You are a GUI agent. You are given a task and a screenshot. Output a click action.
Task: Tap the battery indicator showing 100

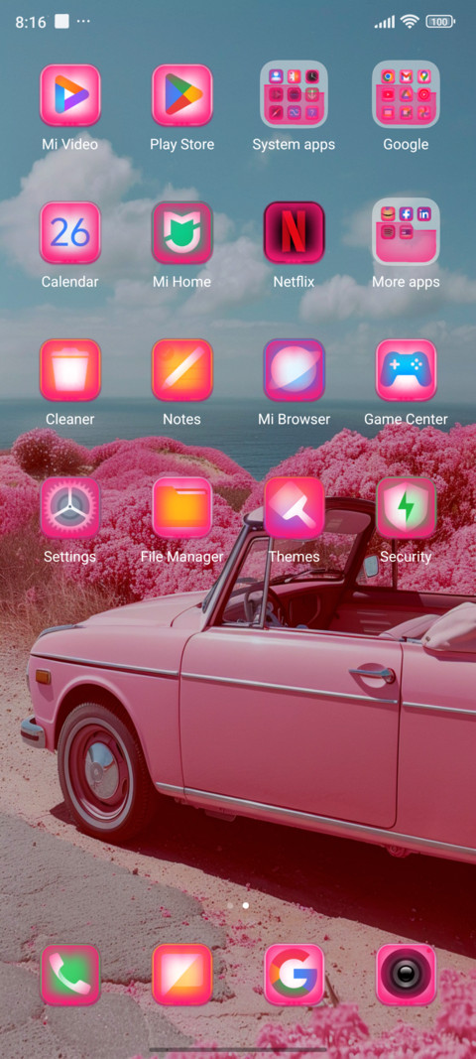click(x=440, y=22)
